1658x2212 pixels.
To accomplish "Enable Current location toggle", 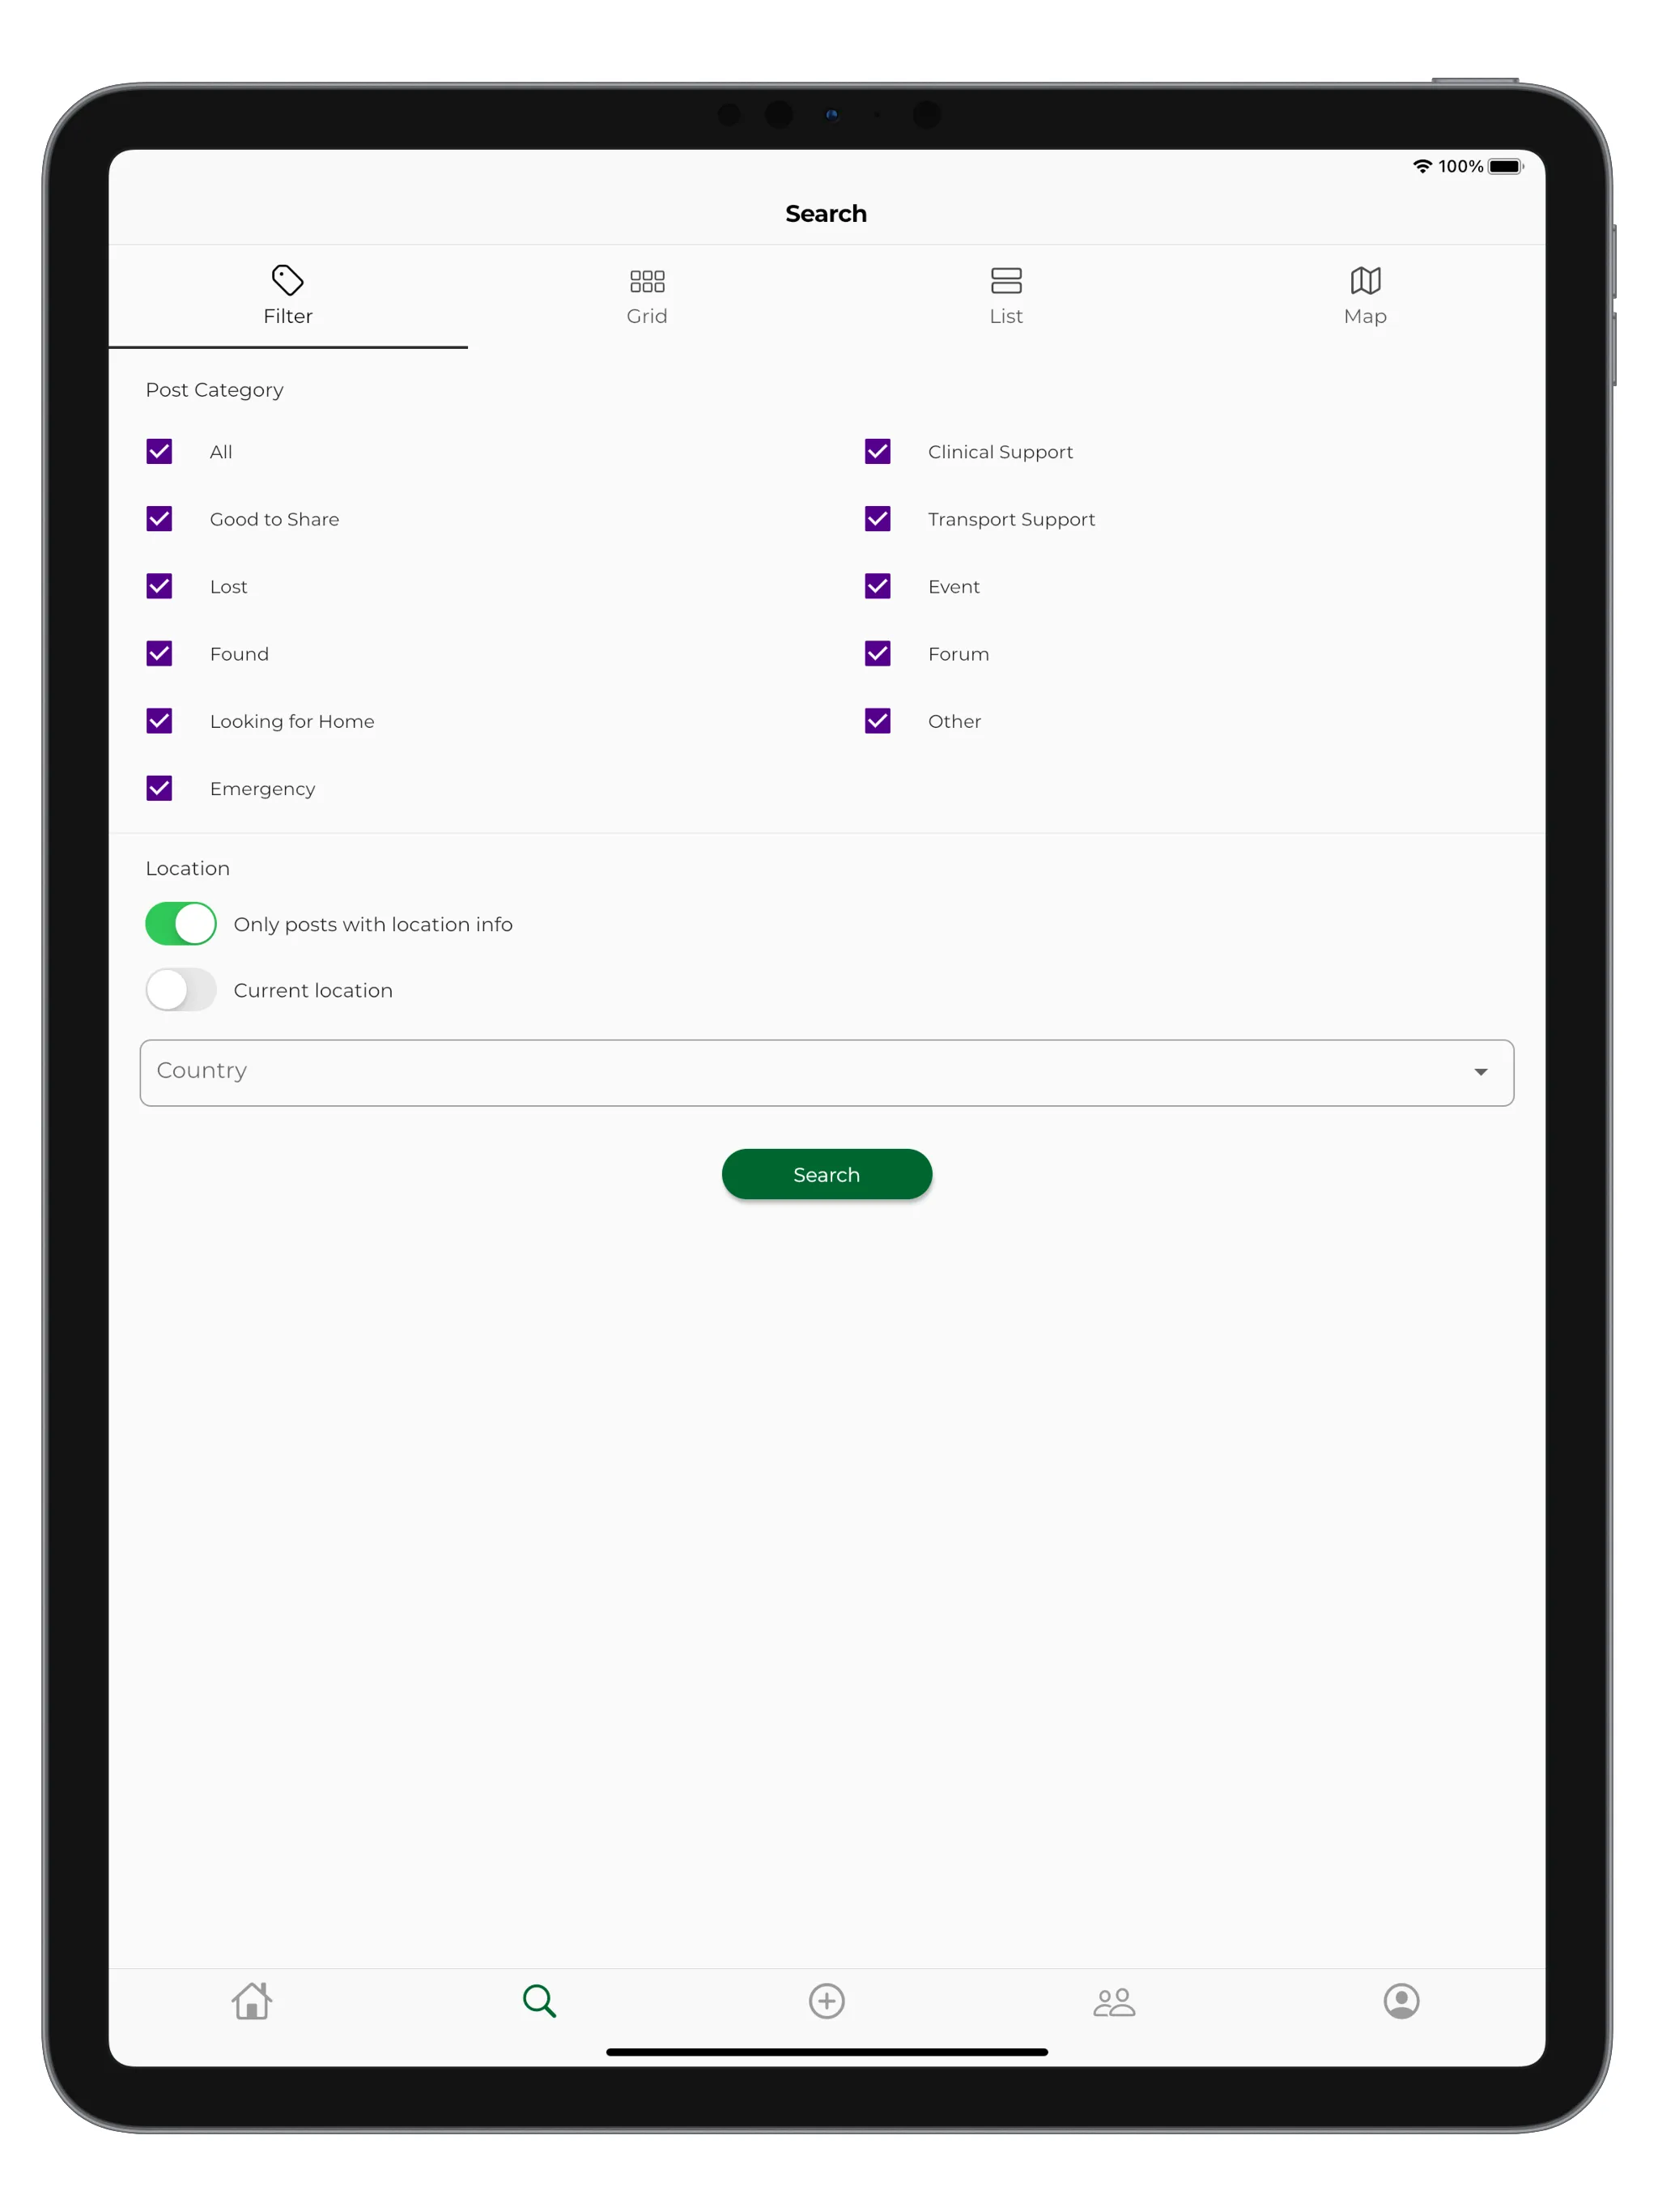I will coord(180,988).
